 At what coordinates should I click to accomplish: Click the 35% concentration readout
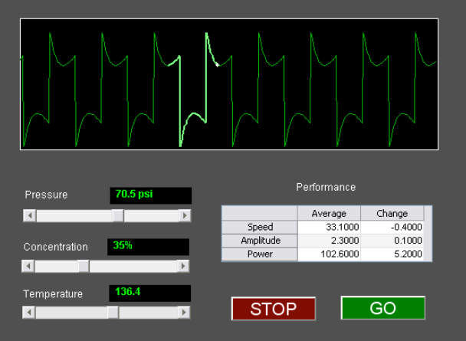(x=148, y=246)
